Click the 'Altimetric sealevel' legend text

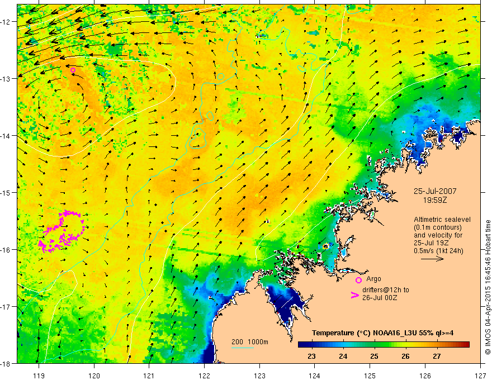(442, 220)
